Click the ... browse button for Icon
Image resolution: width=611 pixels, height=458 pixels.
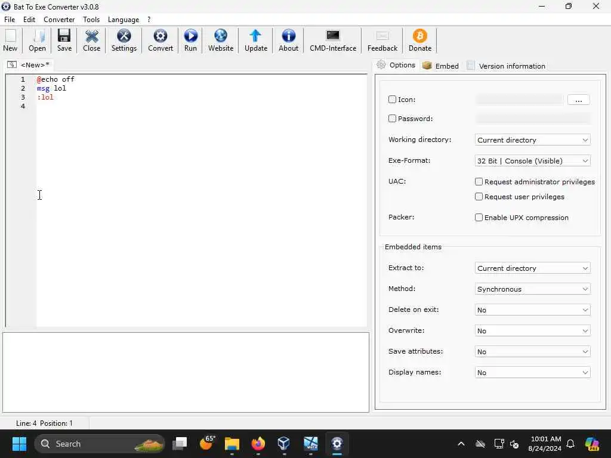point(578,100)
